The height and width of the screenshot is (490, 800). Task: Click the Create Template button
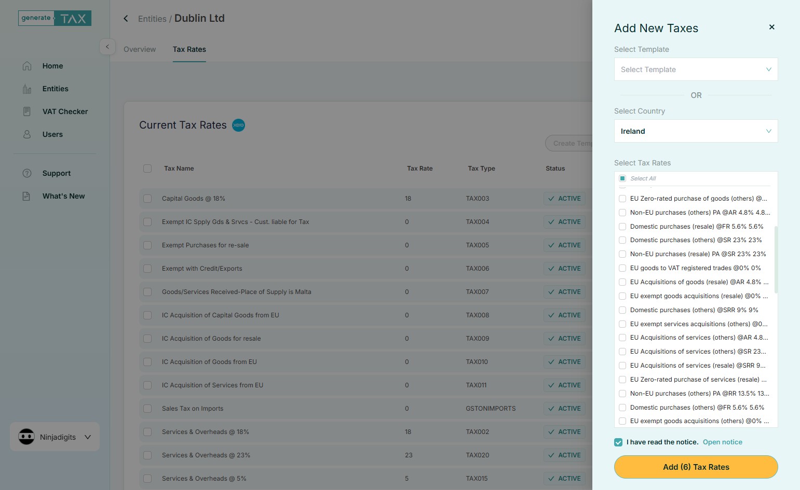(569, 144)
